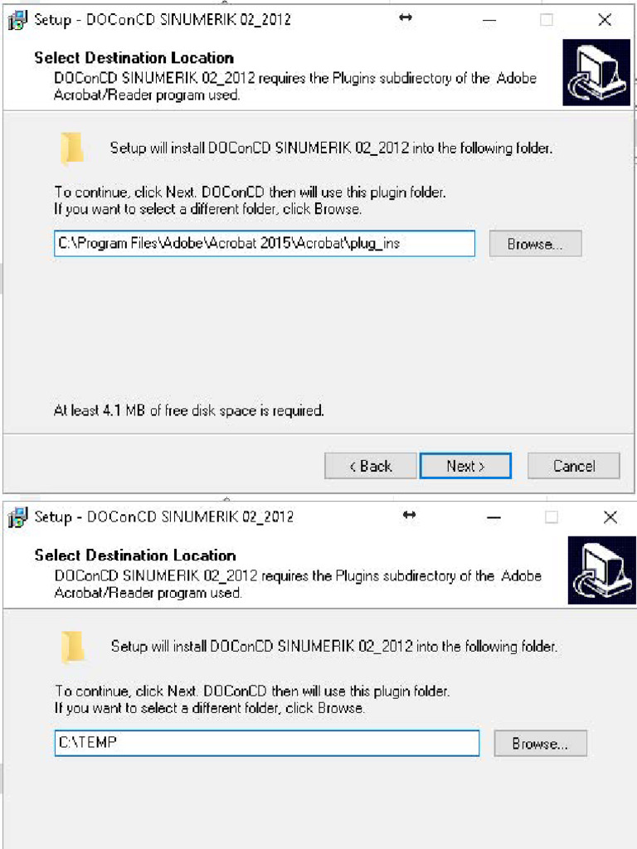Click Browse next to the Acrobat plug_ins path
Image resolution: width=637 pixels, height=849 pixels.
tap(535, 244)
